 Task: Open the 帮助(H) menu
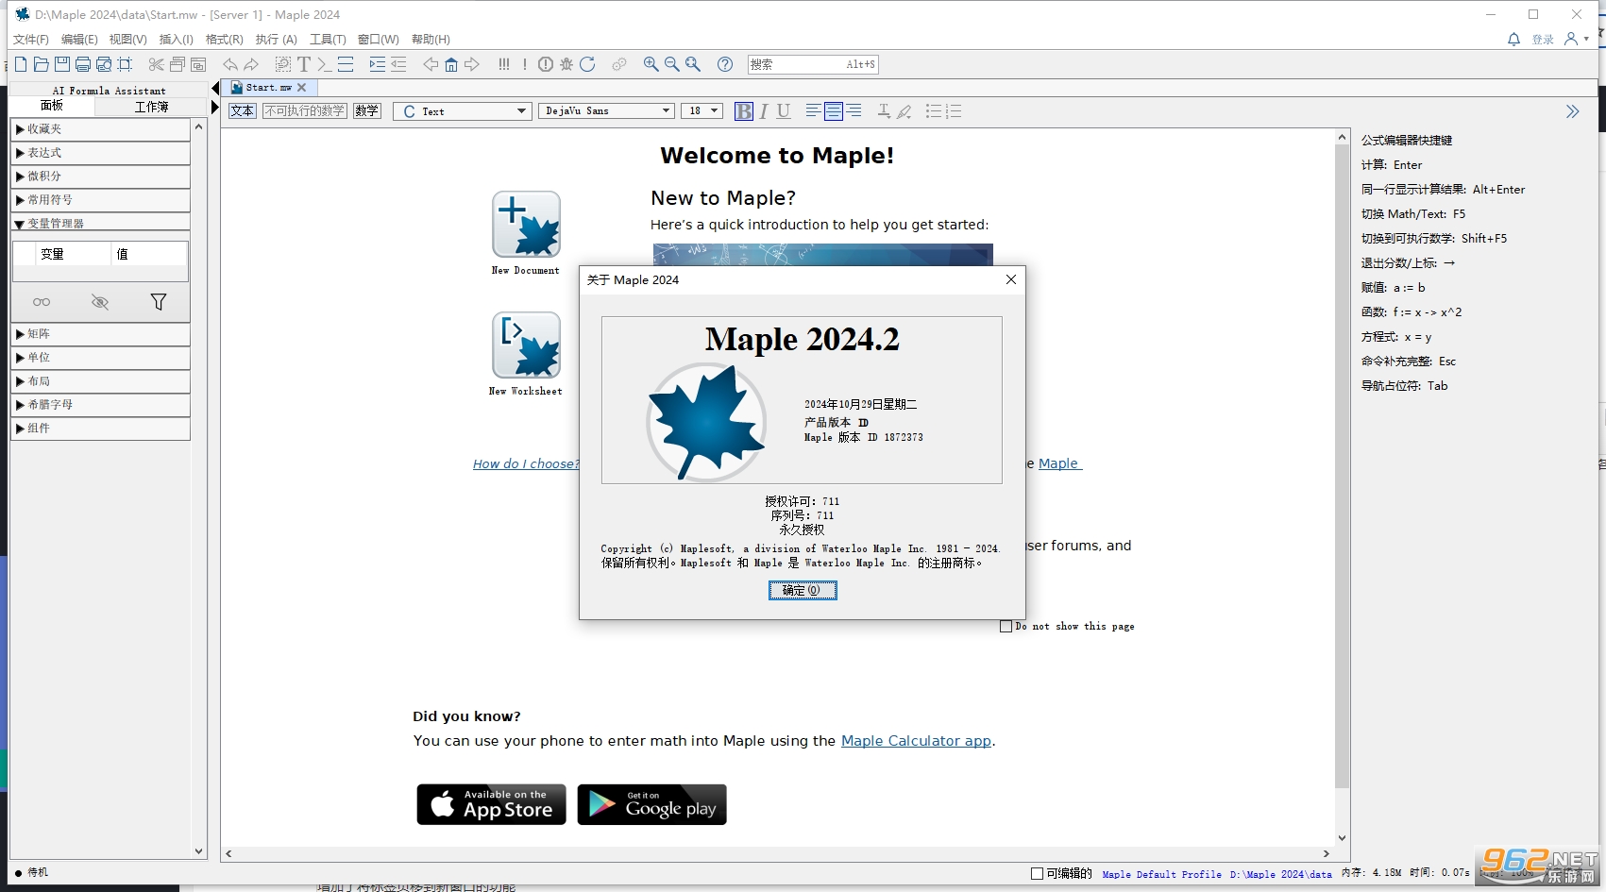click(431, 40)
